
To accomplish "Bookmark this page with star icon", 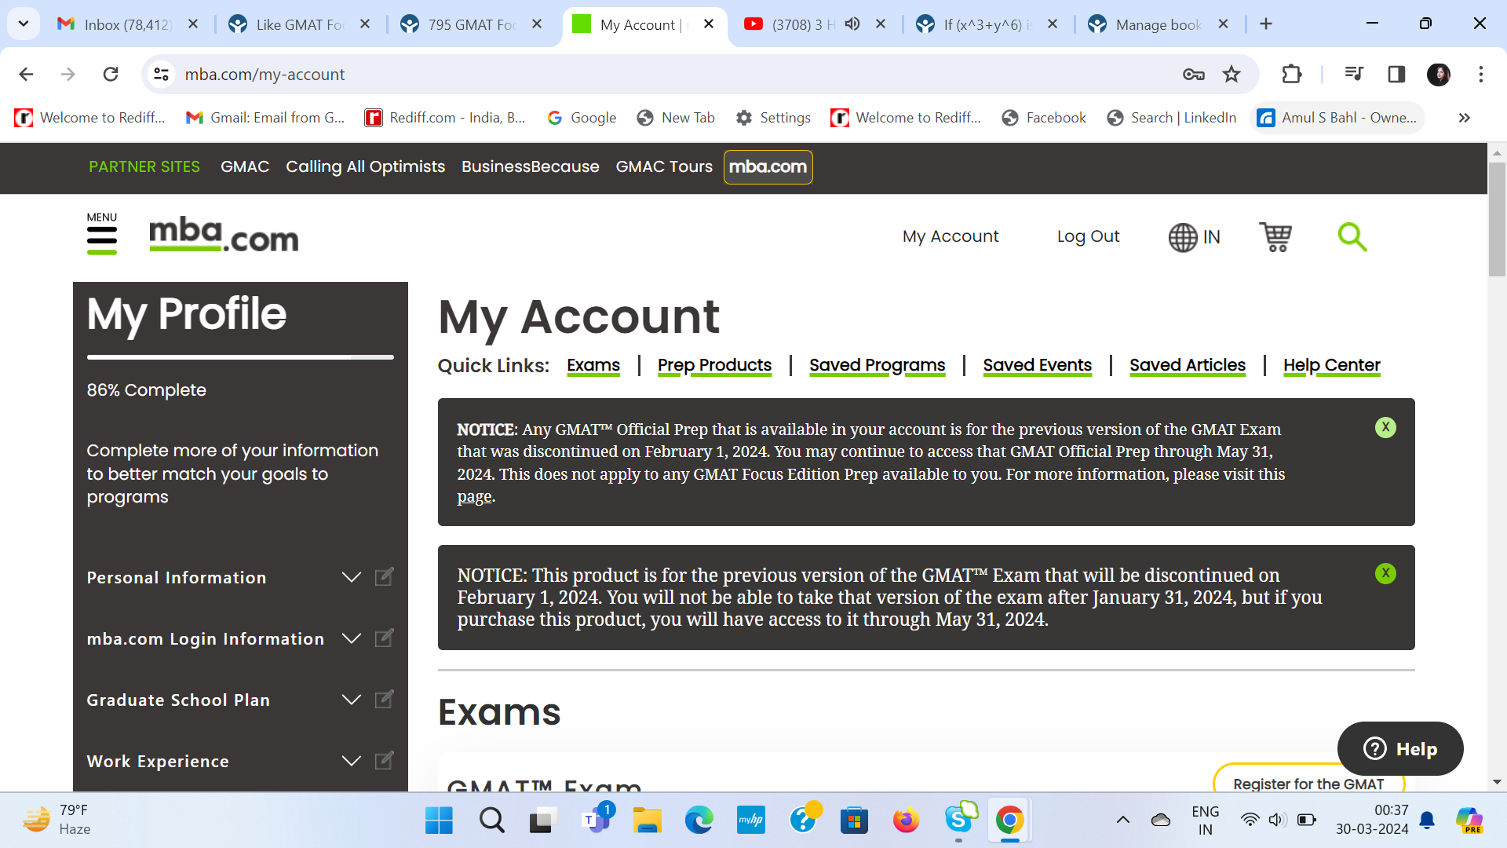I will tap(1232, 74).
